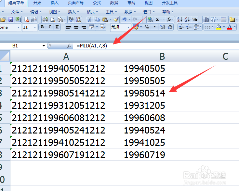The width and height of the screenshot is (239, 191).
Task: Insert hyperlink using the globe icon
Action: point(150,19)
